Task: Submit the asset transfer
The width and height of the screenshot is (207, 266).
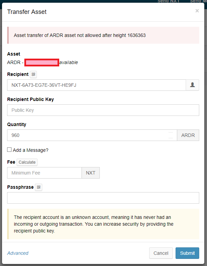Action: click(x=187, y=253)
